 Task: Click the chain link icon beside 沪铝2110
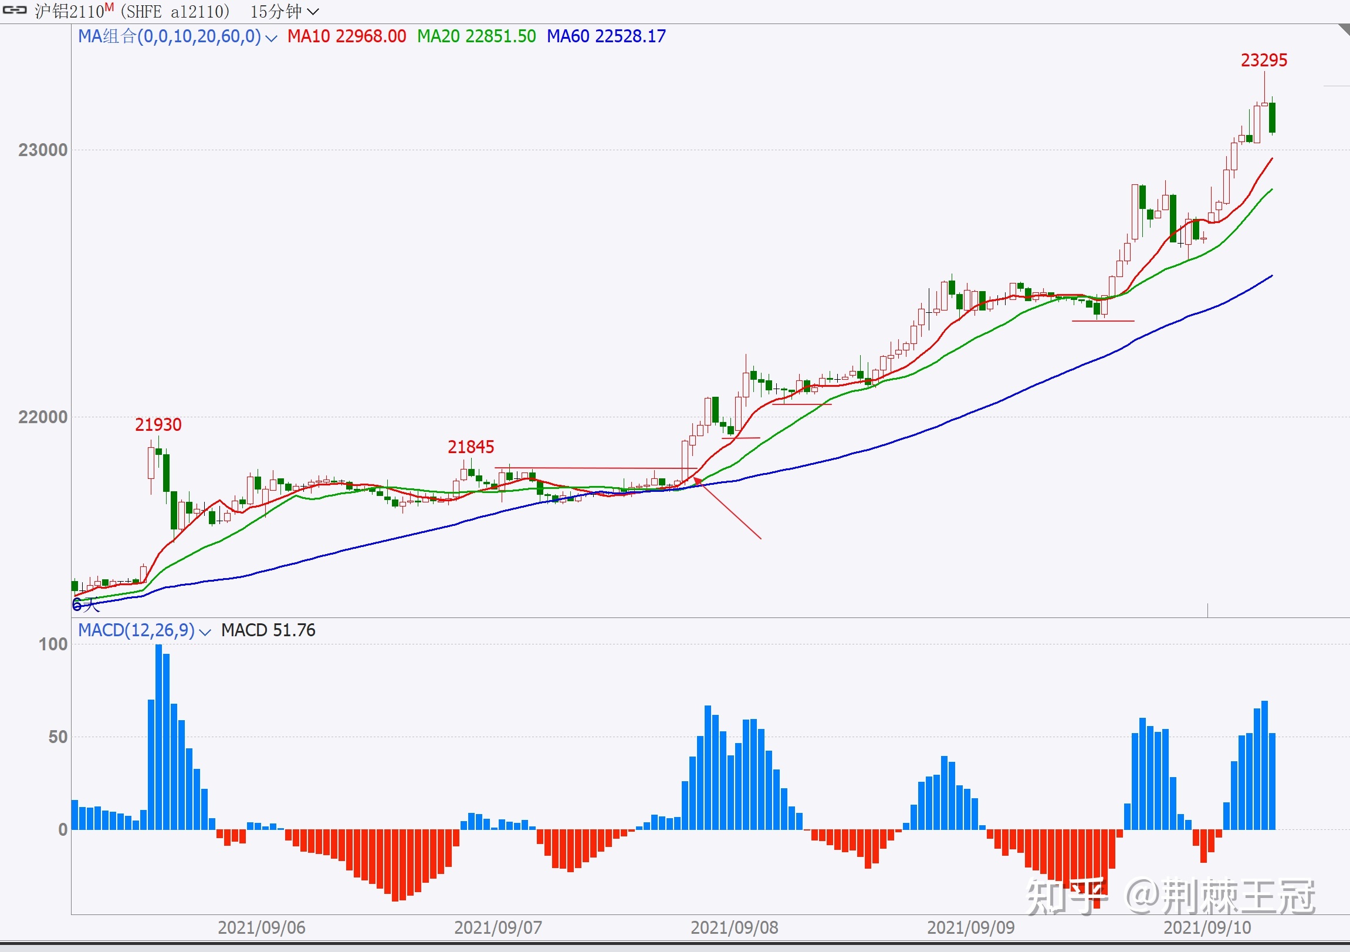click(15, 10)
